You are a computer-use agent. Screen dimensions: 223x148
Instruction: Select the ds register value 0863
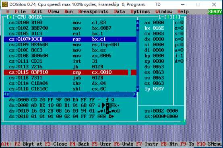pyautogui.click(x=158, y=67)
